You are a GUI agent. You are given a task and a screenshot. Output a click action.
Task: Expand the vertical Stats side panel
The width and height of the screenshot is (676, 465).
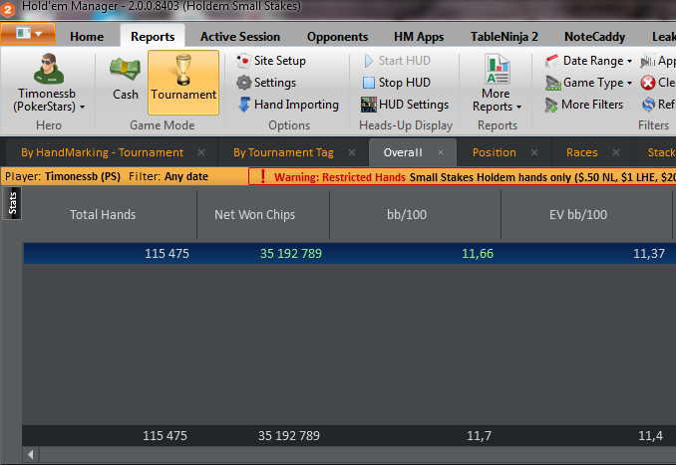pos(12,203)
